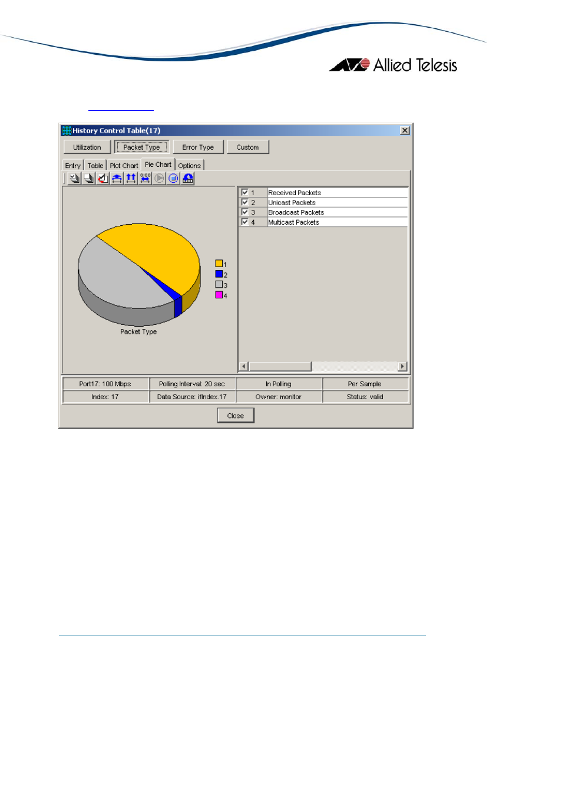This screenshot has width=562, height=796.
Task: Click the 'Polling Interval: 20 sec' status cell
Action: point(192,384)
